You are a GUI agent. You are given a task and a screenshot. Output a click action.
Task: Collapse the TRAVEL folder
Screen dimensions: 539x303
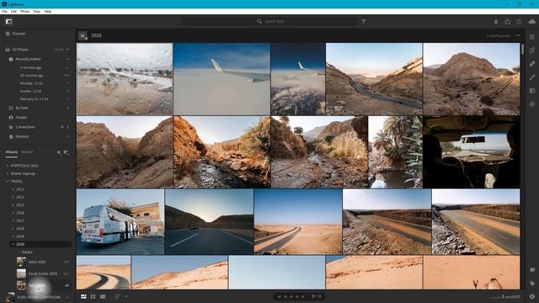(8, 182)
